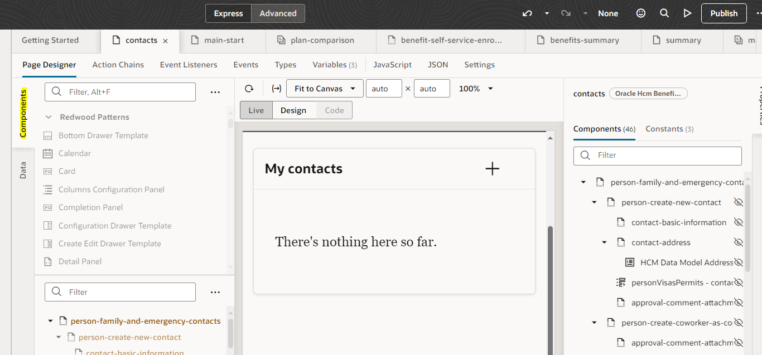Image resolution: width=762 pixels, height=355 pixels.
Task: Click the Publish button
Action: point(724,13)
